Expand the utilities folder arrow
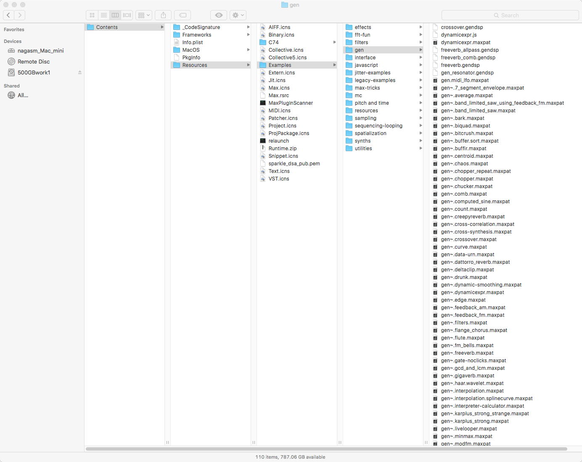 tap(421, 148)
